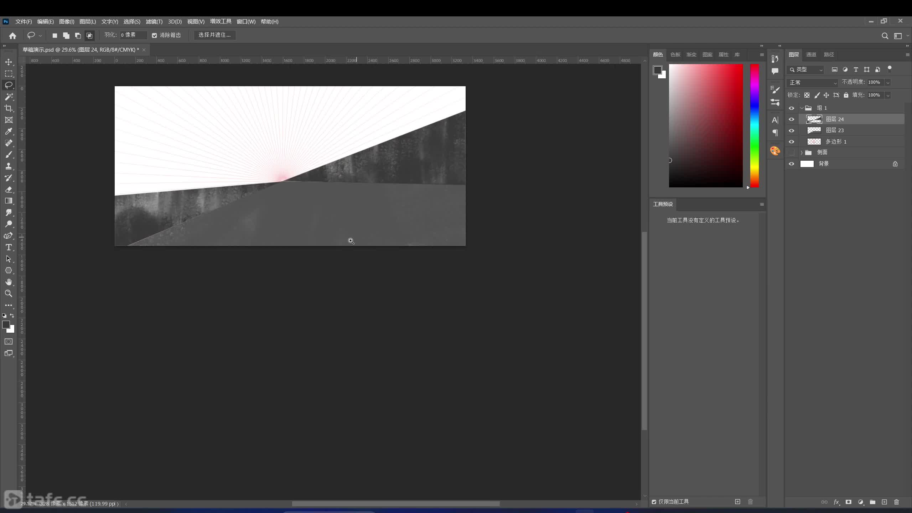Click the foreground color swatch in toolbox
This screenshot has height=513, width=912.
[x=6, y=325]
